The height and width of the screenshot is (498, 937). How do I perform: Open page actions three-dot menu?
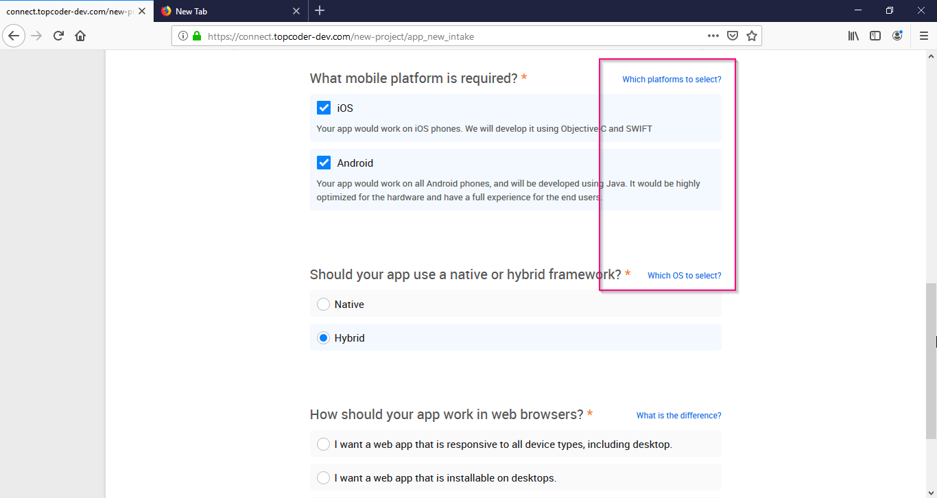pos(713,36)
